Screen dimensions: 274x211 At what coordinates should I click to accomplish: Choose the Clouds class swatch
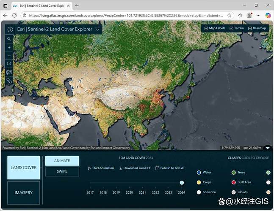(x=234, y=192)
